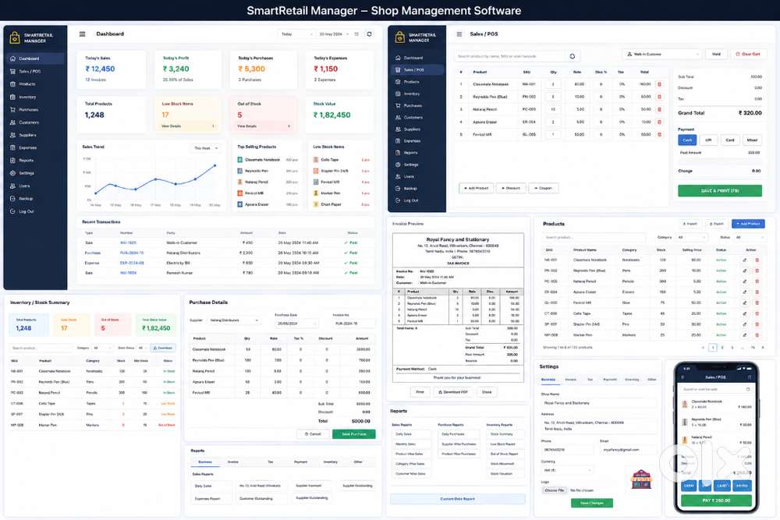780x520 pixels.
Task: Click the green SAVE & PRINT button
Action: tap(719, 190)
